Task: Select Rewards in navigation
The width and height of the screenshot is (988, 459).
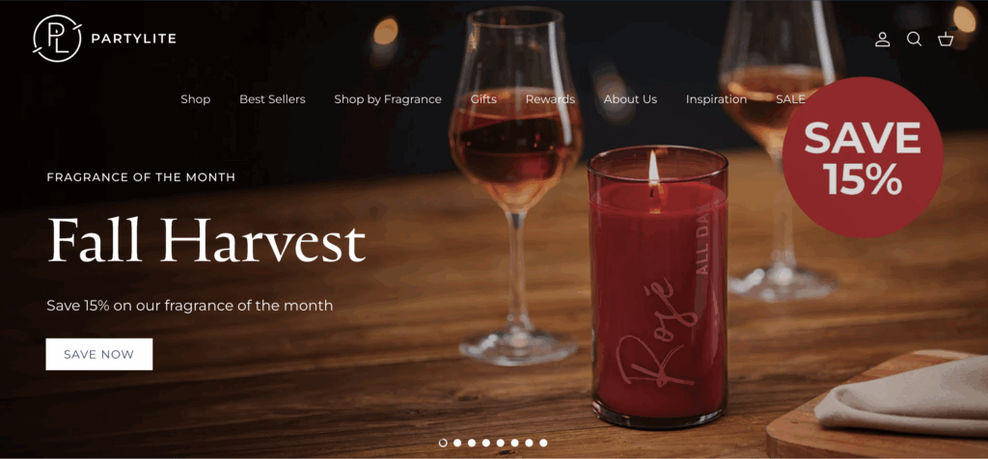Action: (x=550, y=99)
